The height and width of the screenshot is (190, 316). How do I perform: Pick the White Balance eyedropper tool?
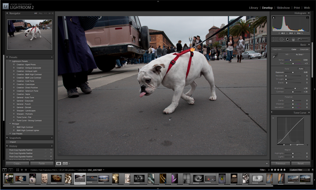click(275, 55)
